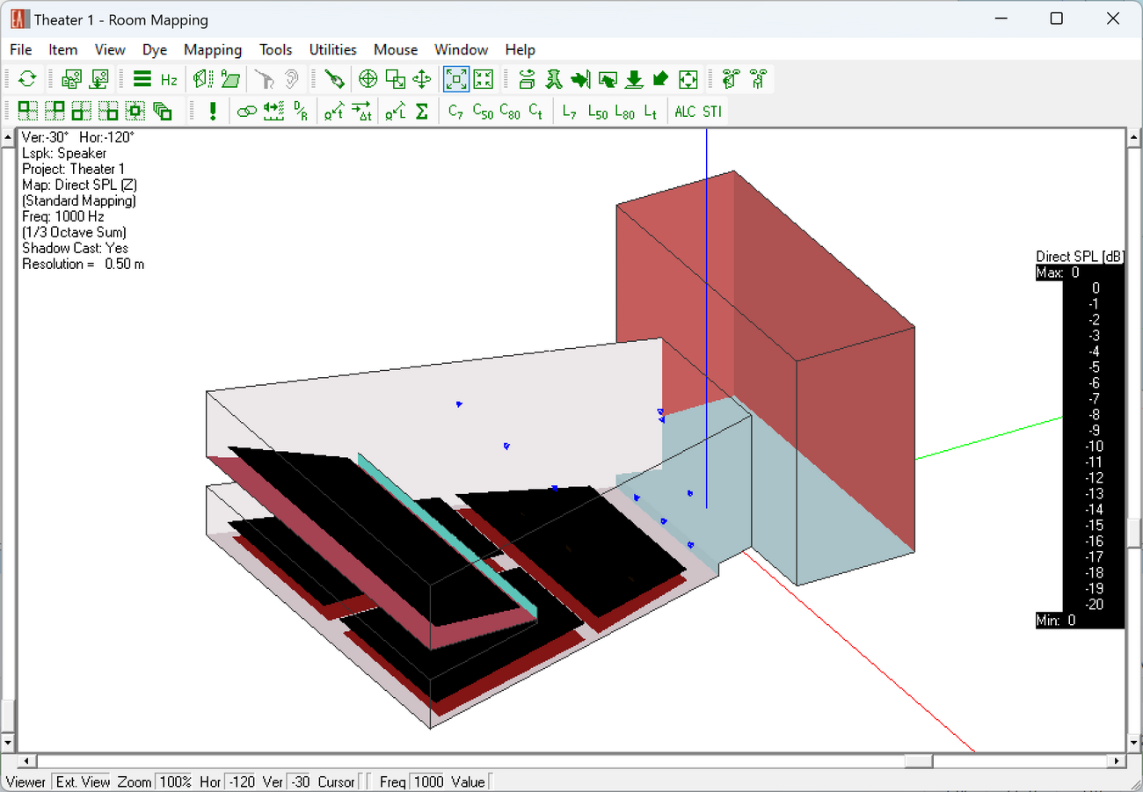Click the Zoom 100% status field
The width and height of the screenshot is (1143, 792).
176,781
